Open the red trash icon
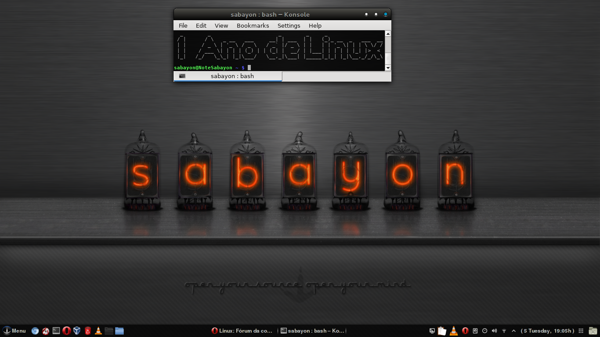Viewport: 600px width, 337px height. 88,331
